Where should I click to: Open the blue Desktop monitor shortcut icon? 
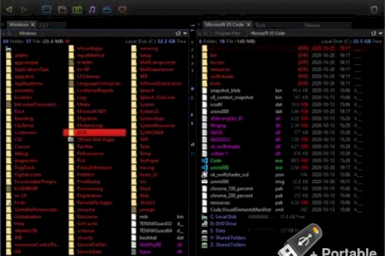click(46, 9)
